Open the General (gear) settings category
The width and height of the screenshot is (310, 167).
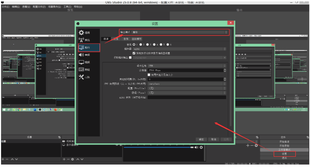[x=81, y=32]
